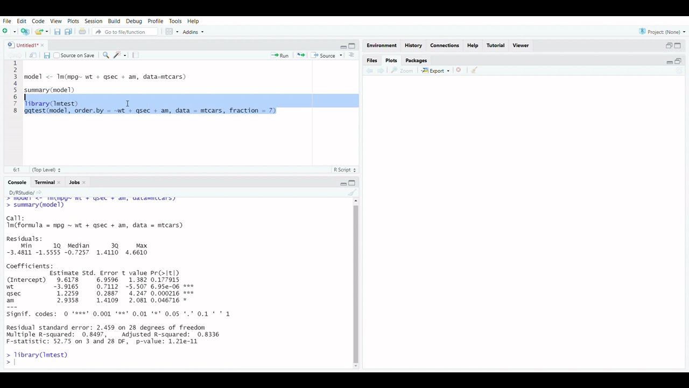Click the main toolbar Save icon
Screen dimensions: 689x388
(x=58, y=32)
